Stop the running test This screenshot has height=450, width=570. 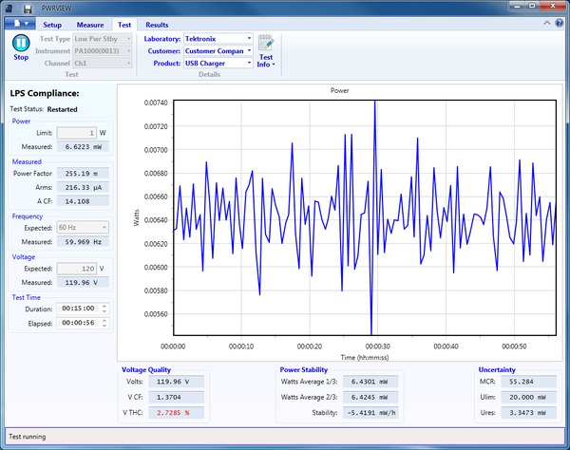[21, 44]
